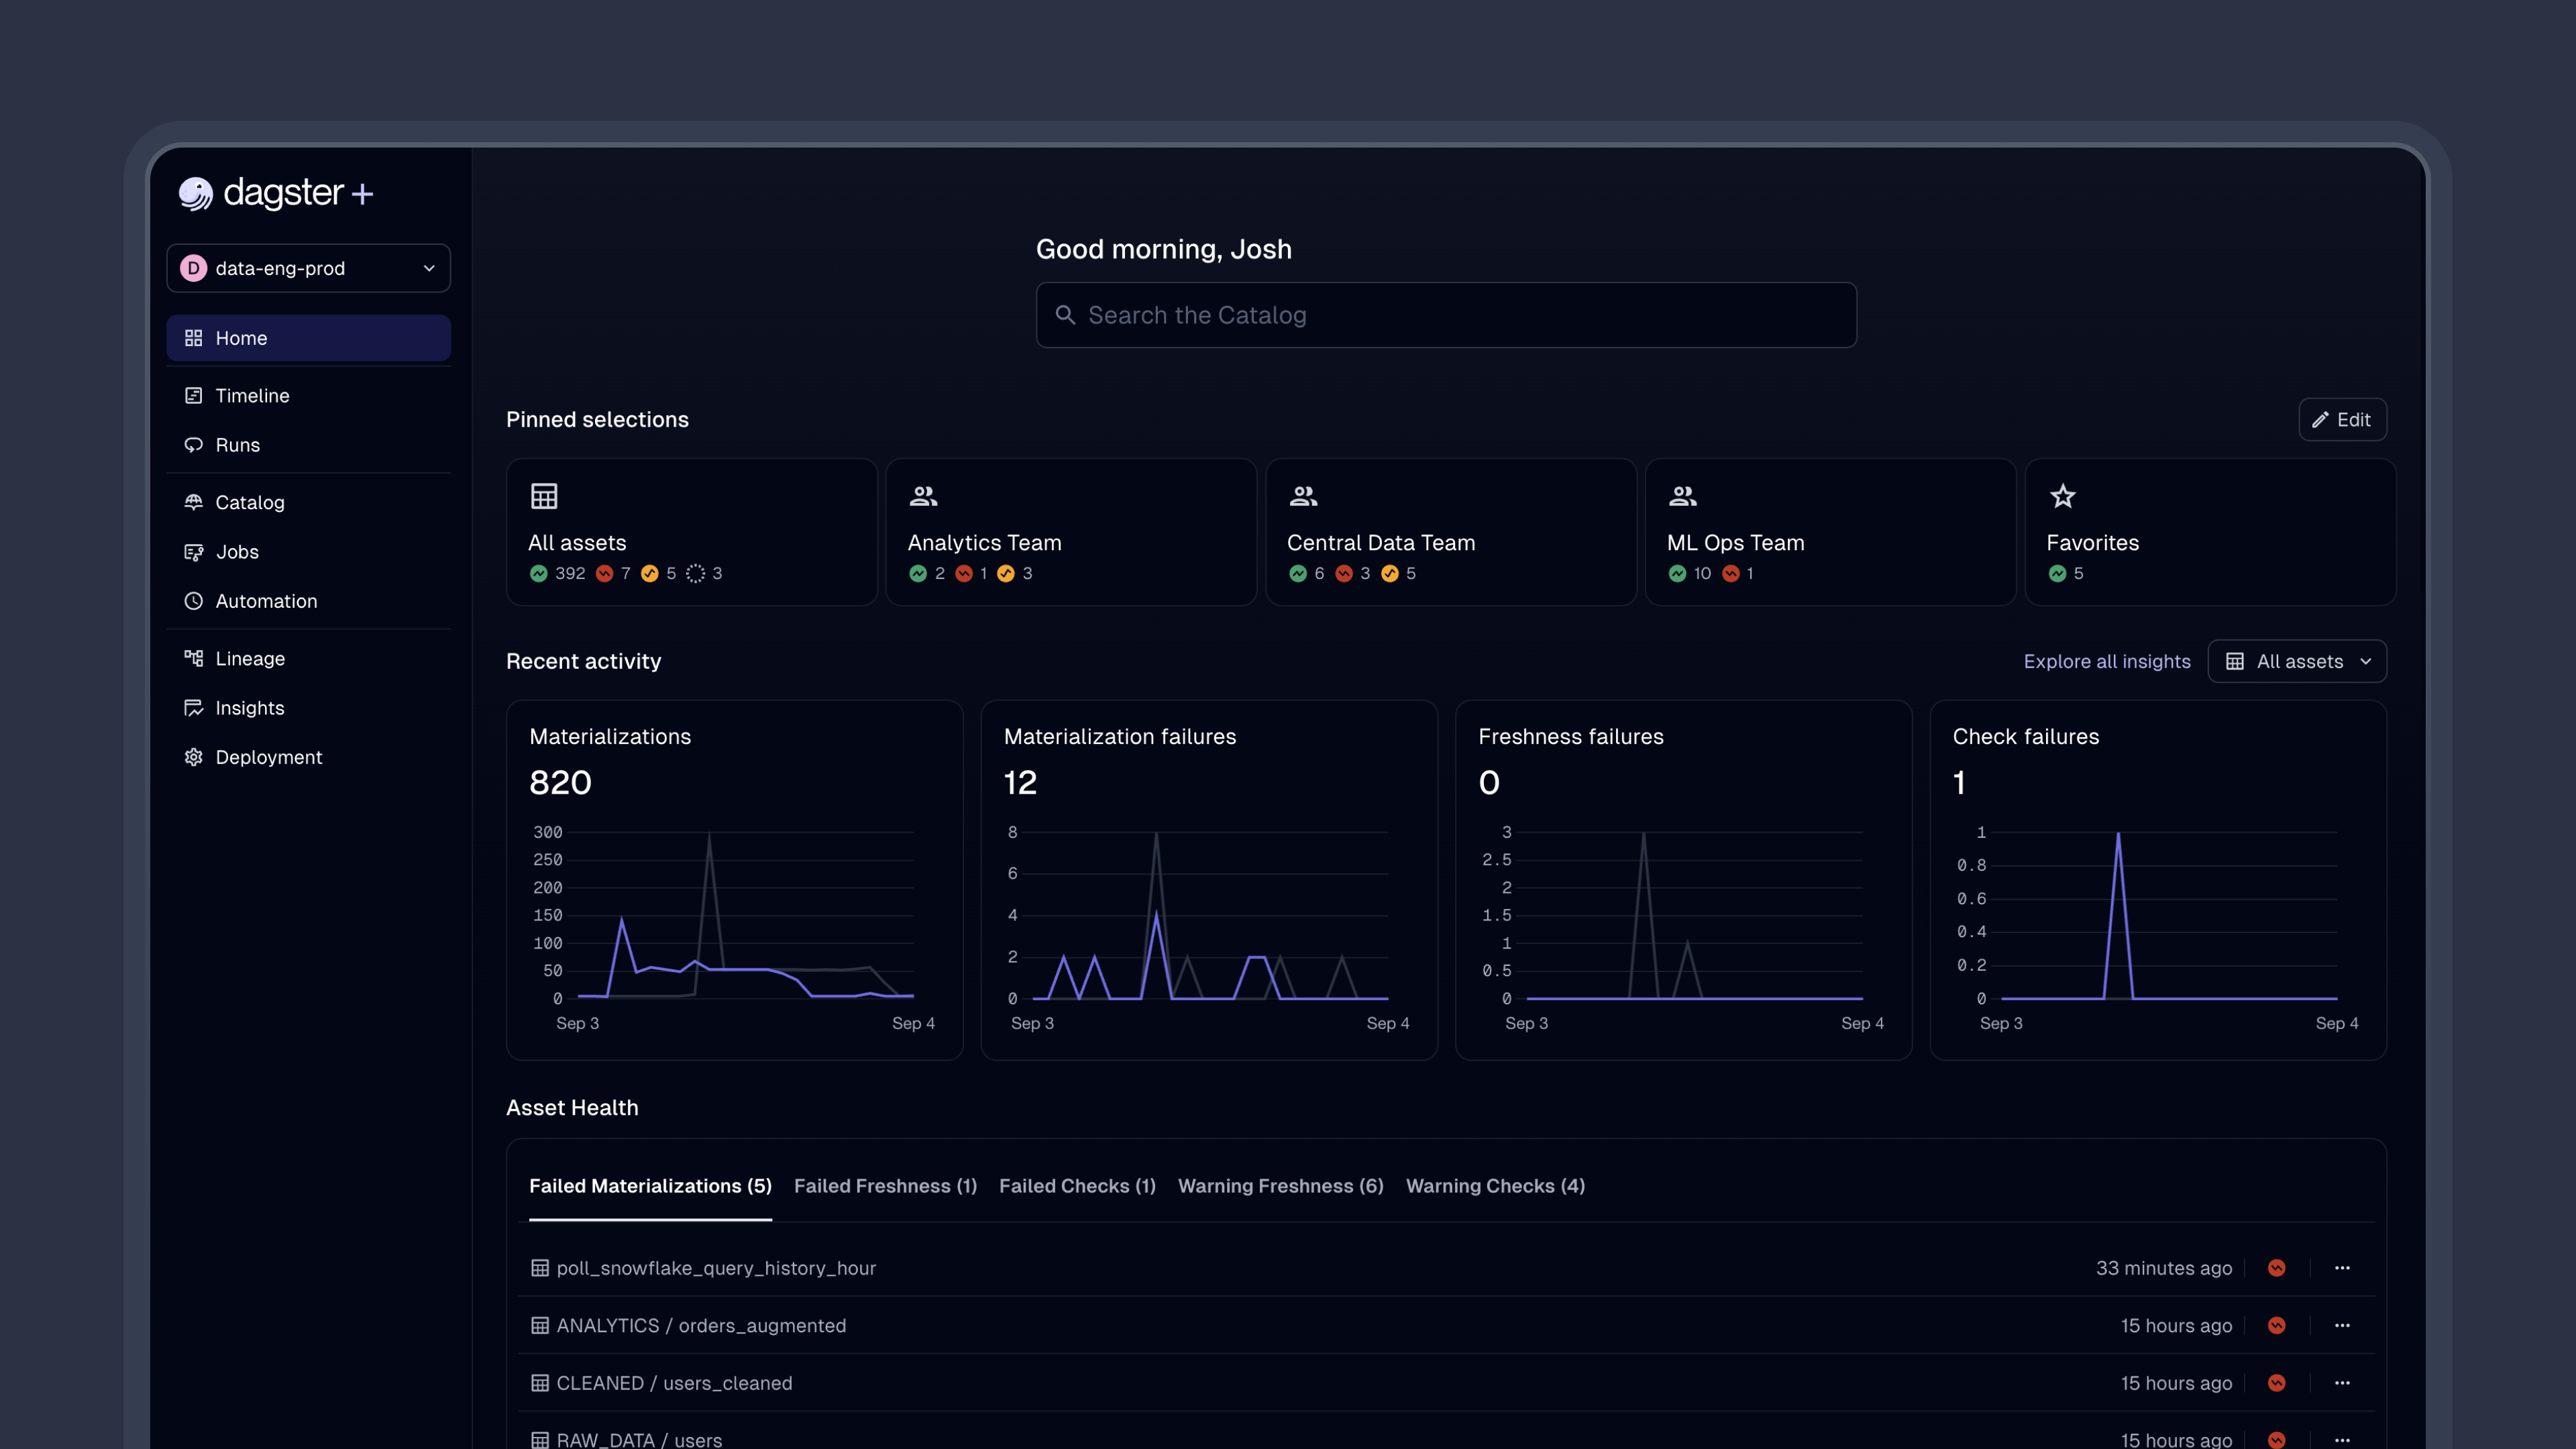2576x1449 pixels.
Task: Click the people icon on Central Data Team card
Action: [x=1303, y=496]
